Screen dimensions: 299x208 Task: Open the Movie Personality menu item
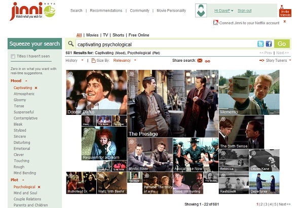[171, 11]
